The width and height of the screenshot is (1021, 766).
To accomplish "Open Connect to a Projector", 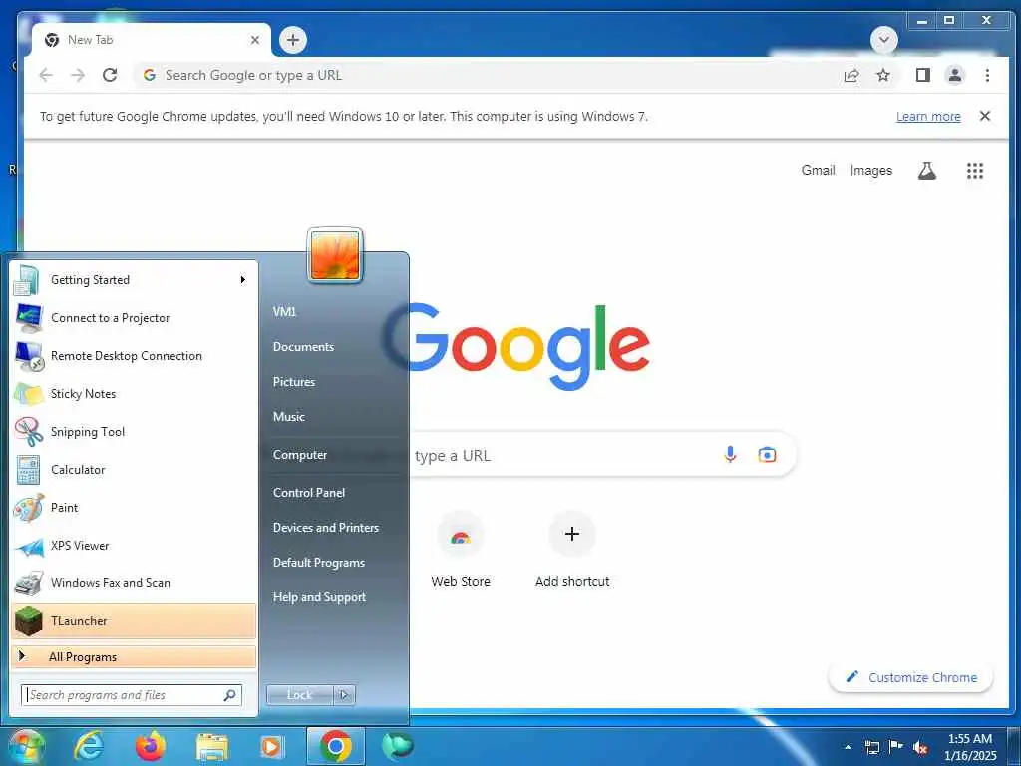I will [135, 318].
